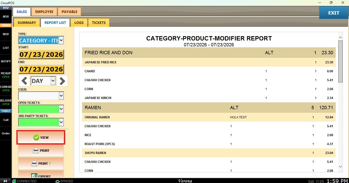The width and height of the screenshot is (349, 183).
Task: Go to previous day with left arrow
Action: pyautogui.click(x=24, y=81)
